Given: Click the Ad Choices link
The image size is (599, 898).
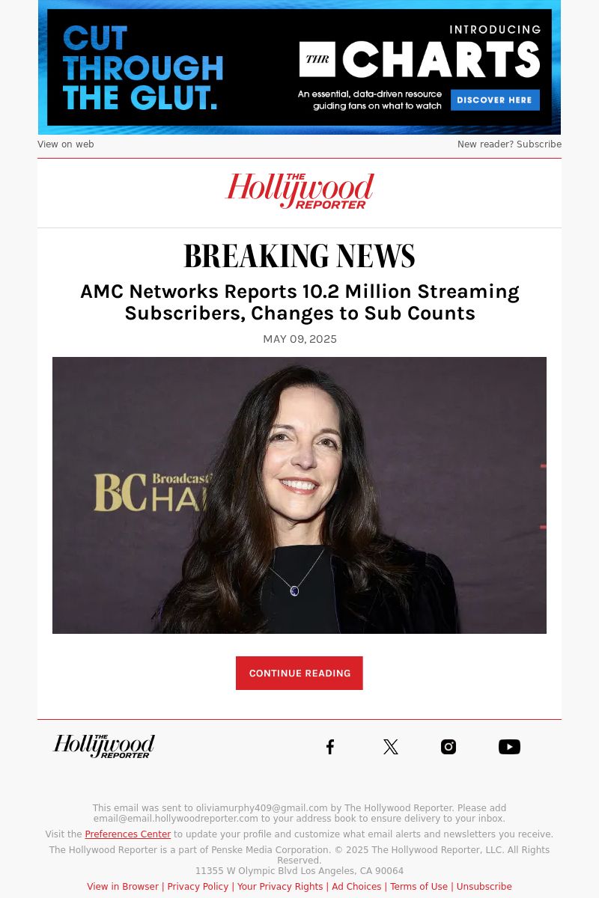Looking at the screenshot, I should click(x=356, y=887).
